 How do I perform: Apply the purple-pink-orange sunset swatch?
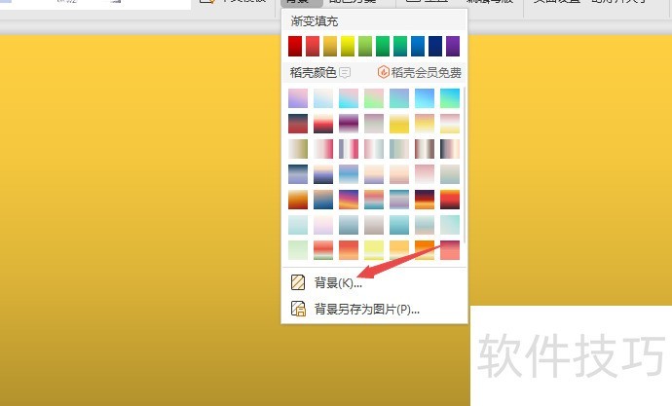pos(349,200)
